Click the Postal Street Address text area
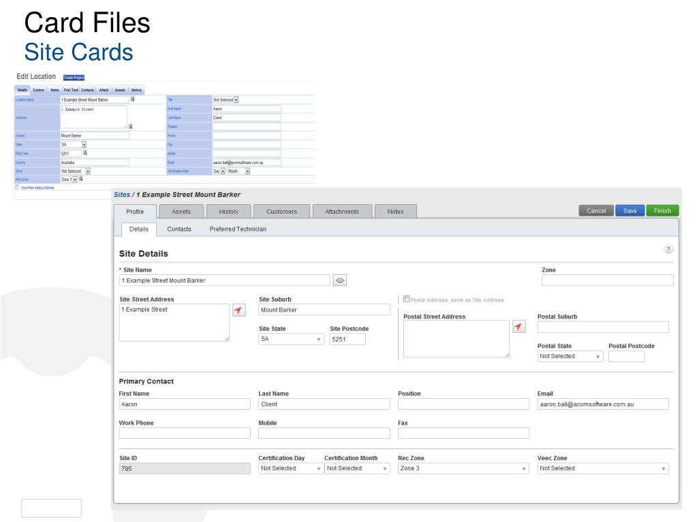This screenshot has height=522, width=697. pos(456,339)
